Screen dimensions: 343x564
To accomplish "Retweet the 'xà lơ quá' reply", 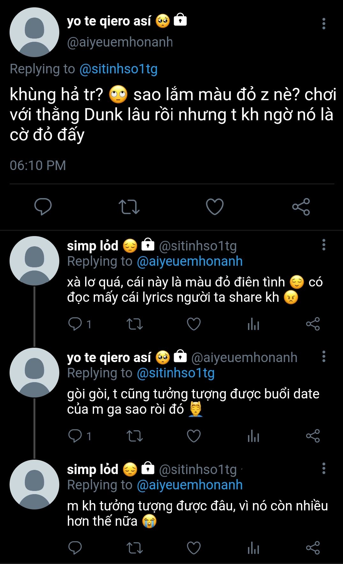I will click(x=135, y=324).
